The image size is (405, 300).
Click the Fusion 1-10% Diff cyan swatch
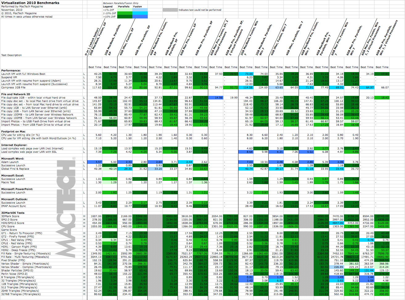(140, 13)
